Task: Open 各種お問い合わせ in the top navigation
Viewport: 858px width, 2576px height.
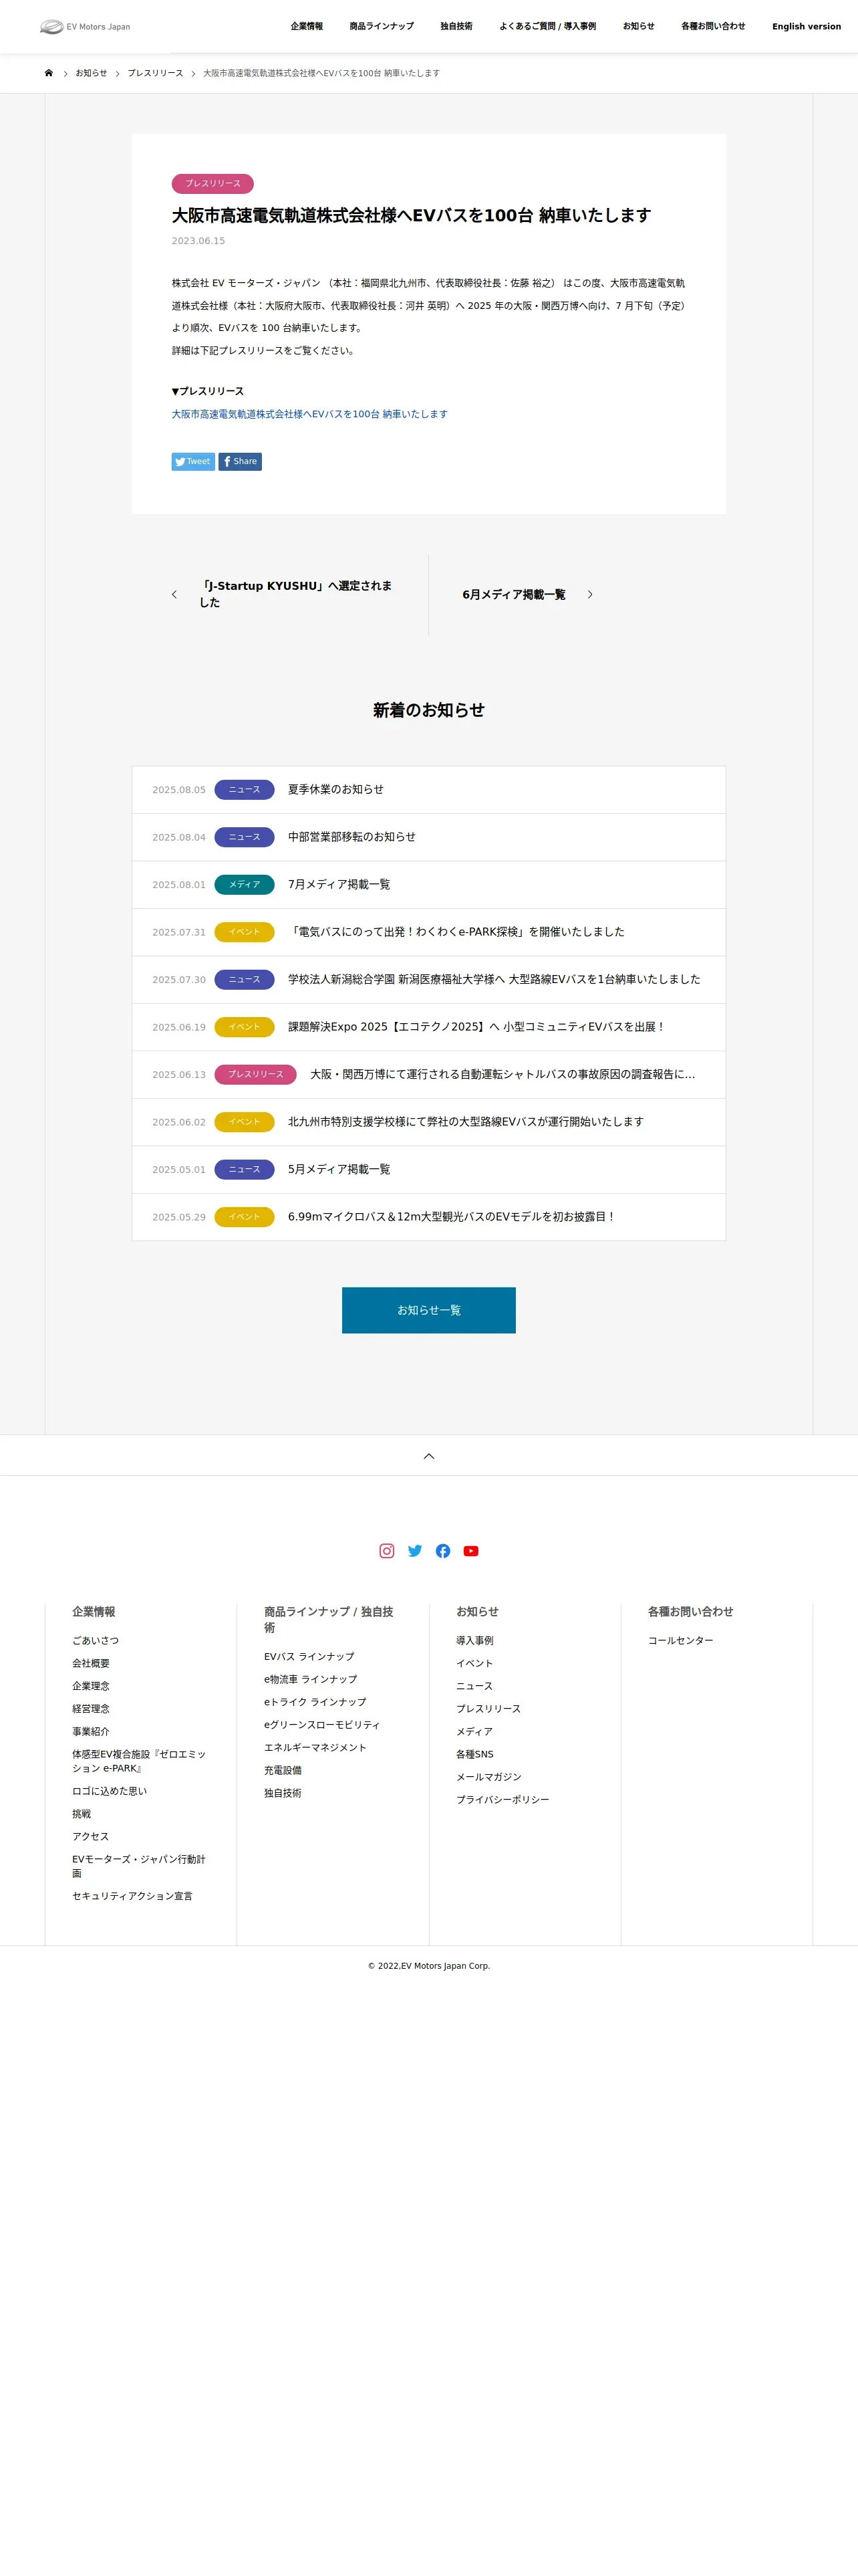Action: (713, 27)
